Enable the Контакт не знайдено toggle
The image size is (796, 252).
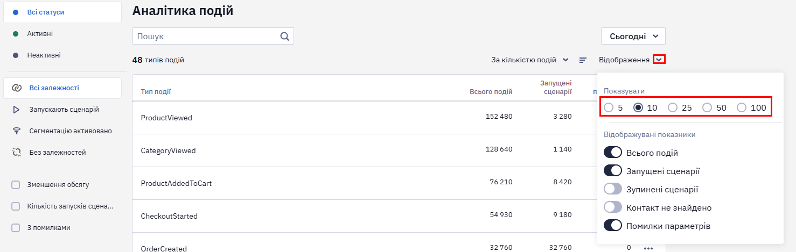(613, 207)
